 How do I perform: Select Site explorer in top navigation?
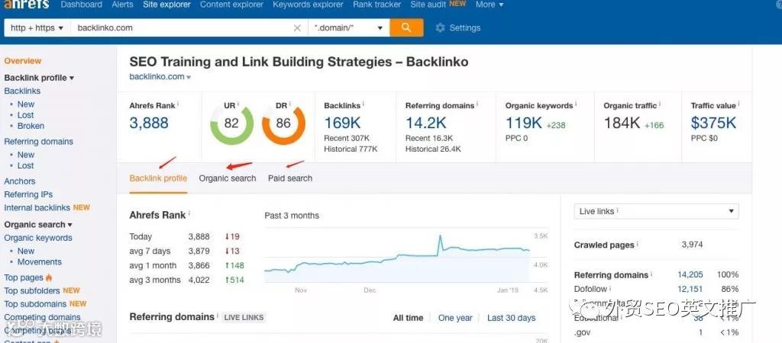click(x=166, y=5)
